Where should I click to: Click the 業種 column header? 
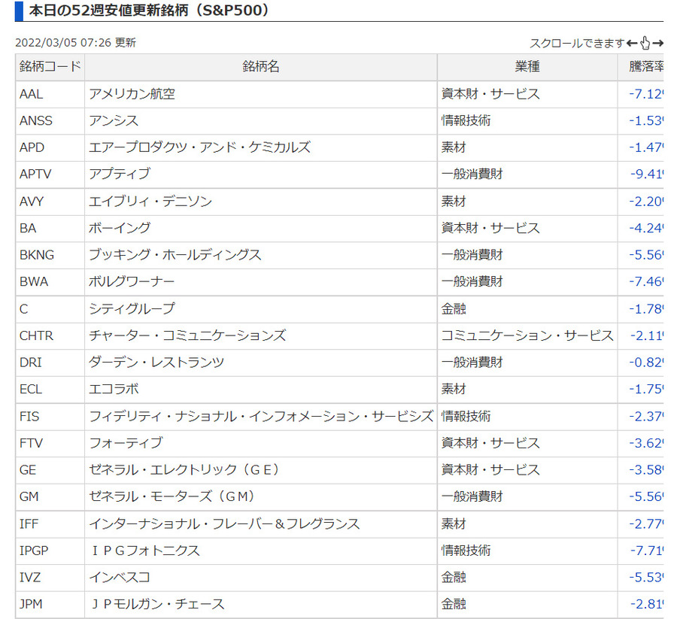pyautogui.click(x=527, y=67)
